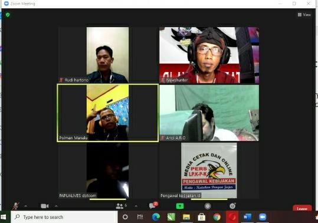The height and width of the screenshot is (223, 318).
Task: Click the red Leave button
Action: click(302, 208)
